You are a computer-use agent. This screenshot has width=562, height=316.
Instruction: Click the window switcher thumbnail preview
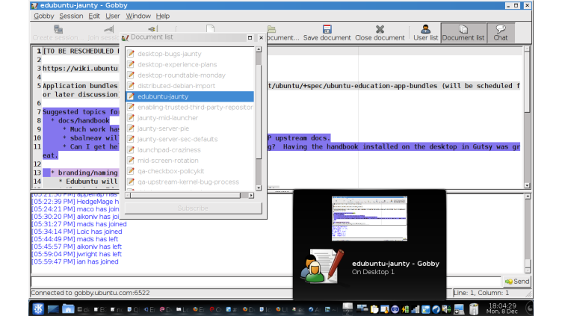coord(369,219)
